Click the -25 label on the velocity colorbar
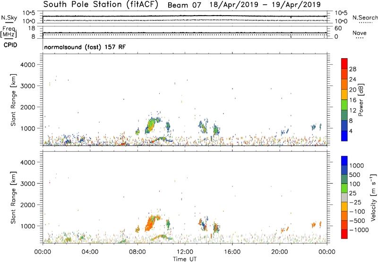This screenshot has height=262, width=378. pyautogui.click(x=355, y=202)
